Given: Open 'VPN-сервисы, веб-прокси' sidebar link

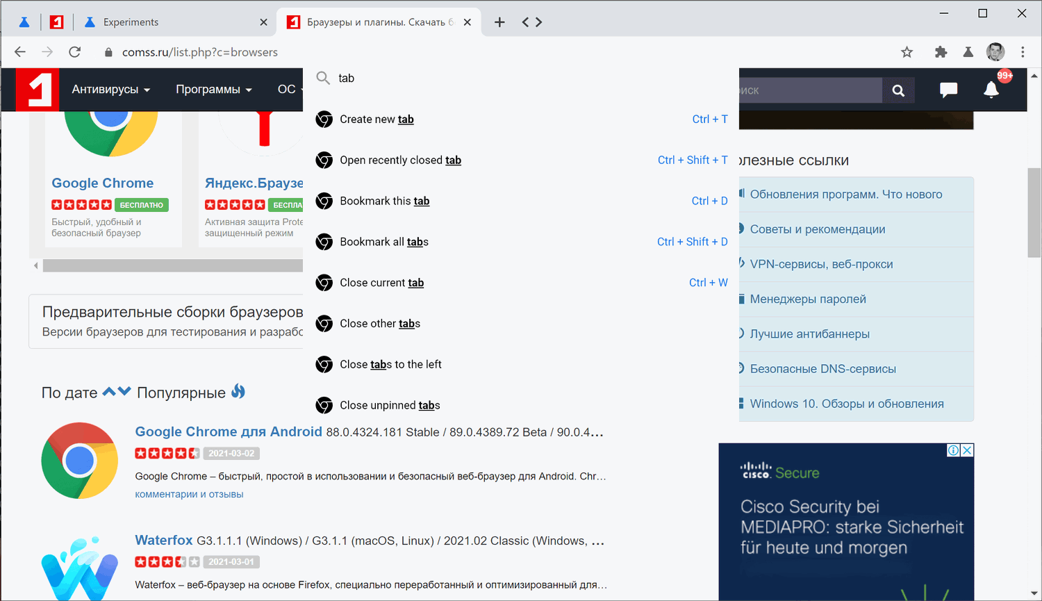Looking at the screenshot, I should pos(822,264).
